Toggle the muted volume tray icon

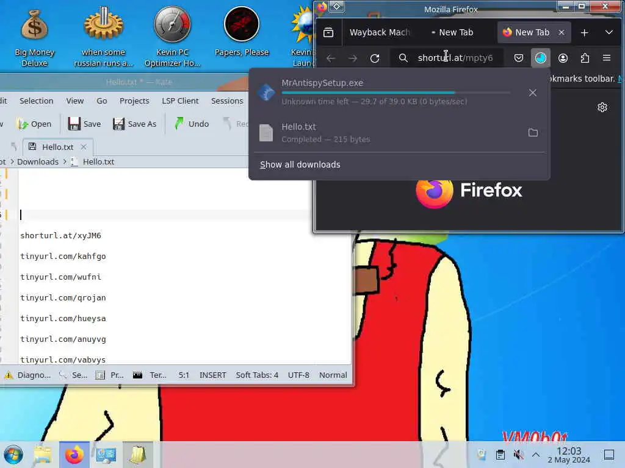518,455
